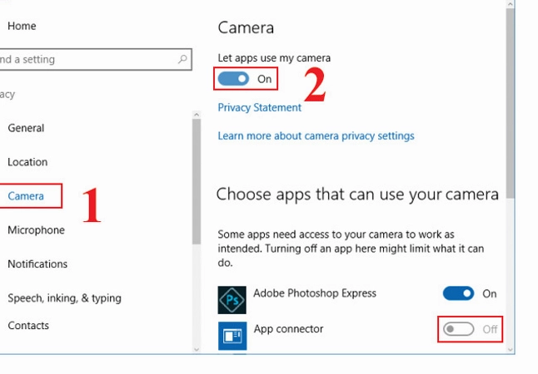Screen dimensions: 538x374
Task: Select General in the privacy sidebar
Action: (26, 128)
